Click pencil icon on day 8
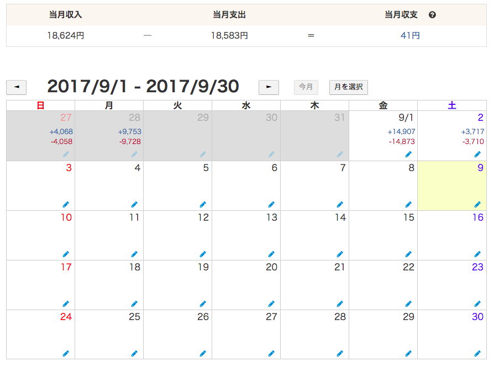Screen dimensions: 494x367 [x=408, y=205]
